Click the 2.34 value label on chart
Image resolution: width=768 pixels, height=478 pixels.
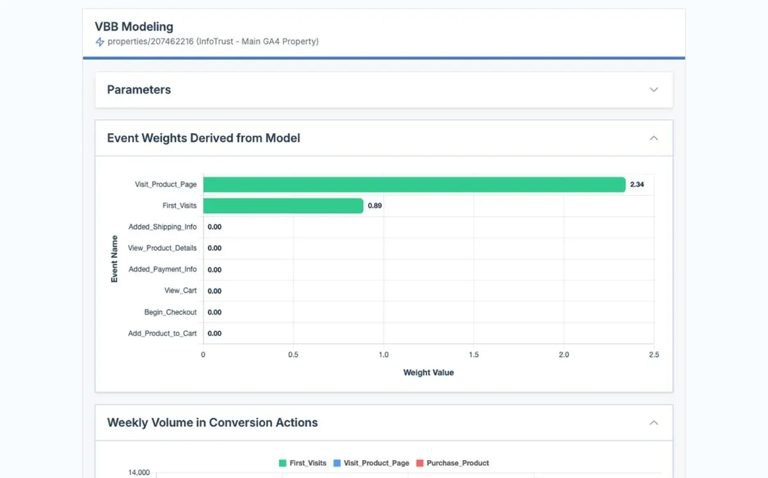[637, 184]
